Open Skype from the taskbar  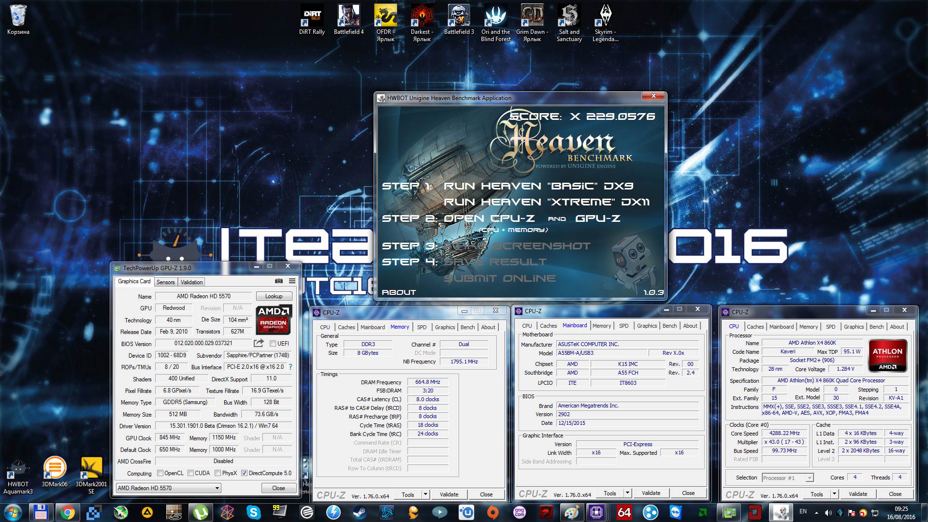[253, 512]
